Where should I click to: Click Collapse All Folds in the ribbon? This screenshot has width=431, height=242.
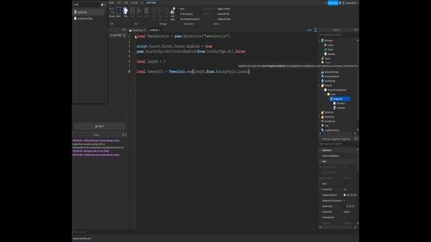click(224, 19)
